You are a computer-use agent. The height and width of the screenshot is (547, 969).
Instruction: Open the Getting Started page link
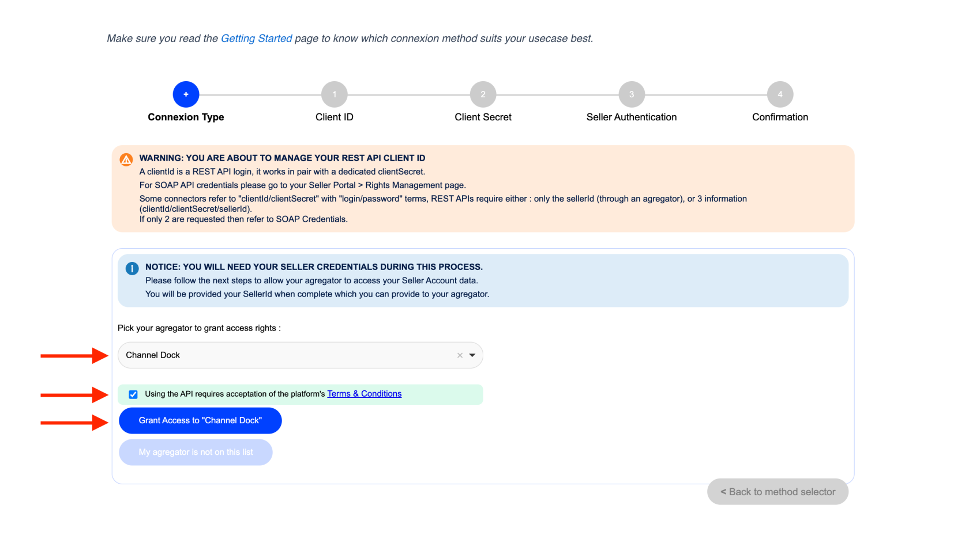pyautogui.click(x=256, y=39)
